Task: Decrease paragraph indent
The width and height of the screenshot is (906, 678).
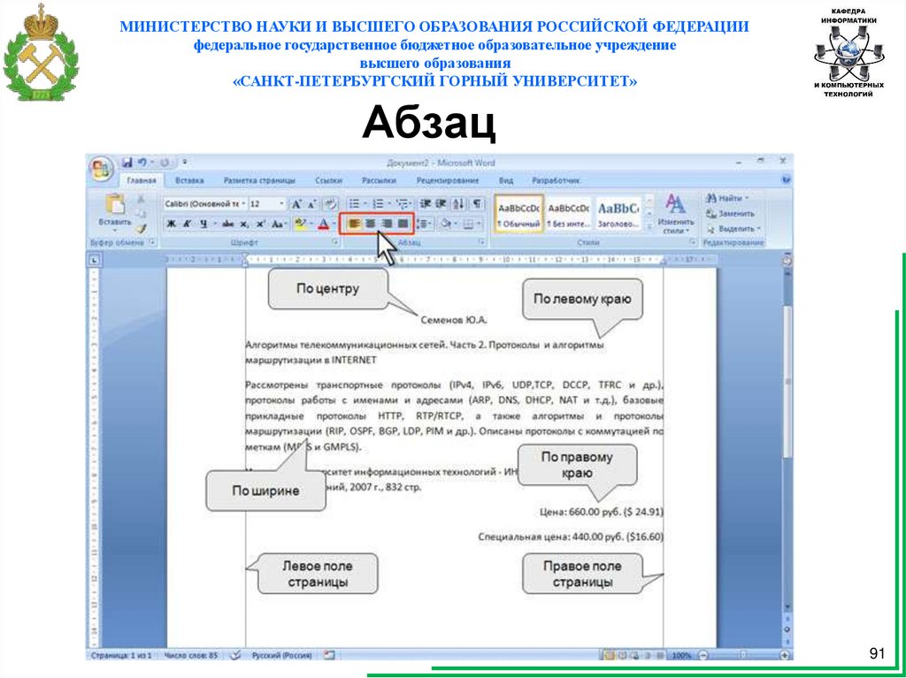Action: (426, 204)
